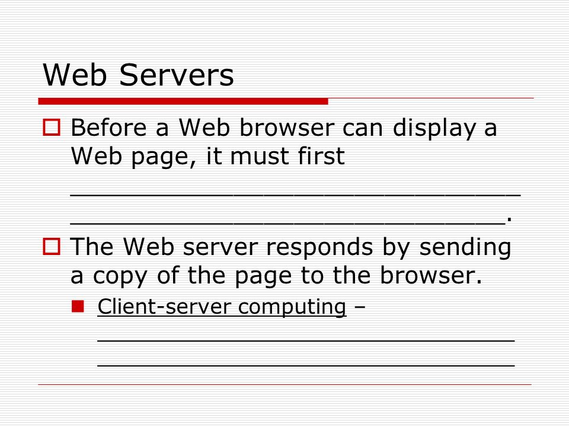Select the text line "Web page, it must first"
The height and width of the screenshot is (427, 569).
coord(207,157)
